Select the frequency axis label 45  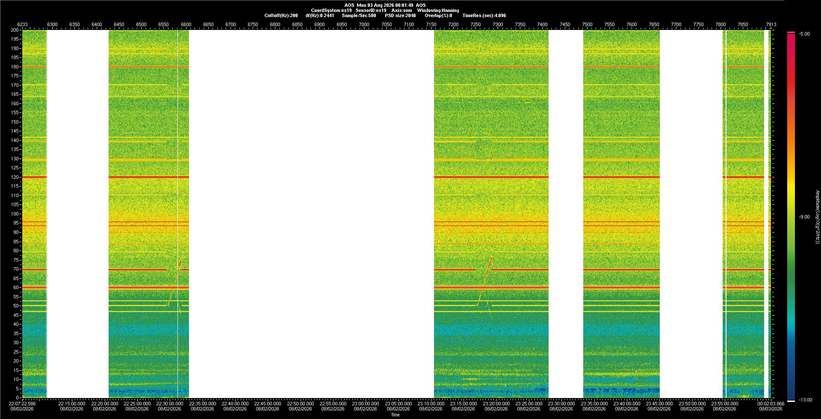click(16, 315)
